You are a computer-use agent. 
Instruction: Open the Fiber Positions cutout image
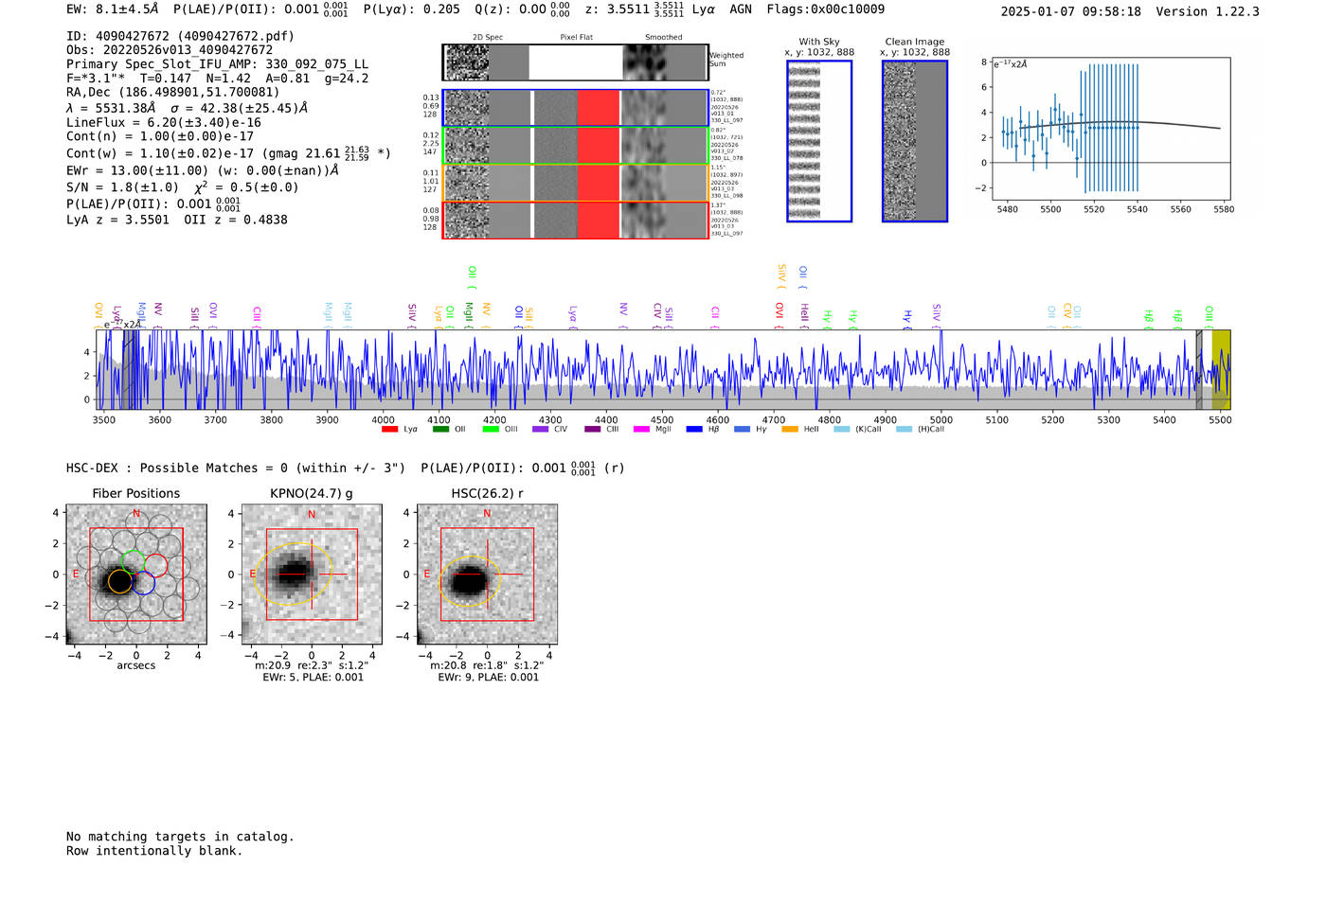pyautogui.click(x=136, y=575)
